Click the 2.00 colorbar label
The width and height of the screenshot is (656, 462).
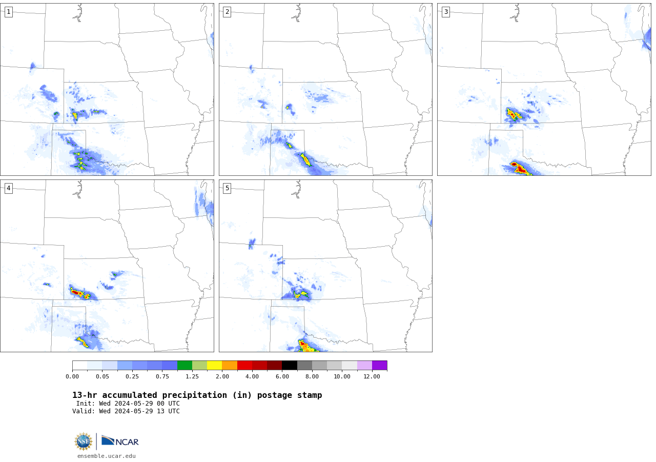coord(222,376)
